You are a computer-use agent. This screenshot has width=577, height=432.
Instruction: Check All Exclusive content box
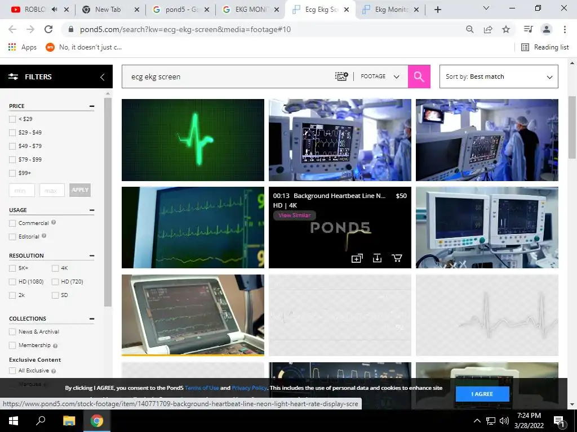12,371
